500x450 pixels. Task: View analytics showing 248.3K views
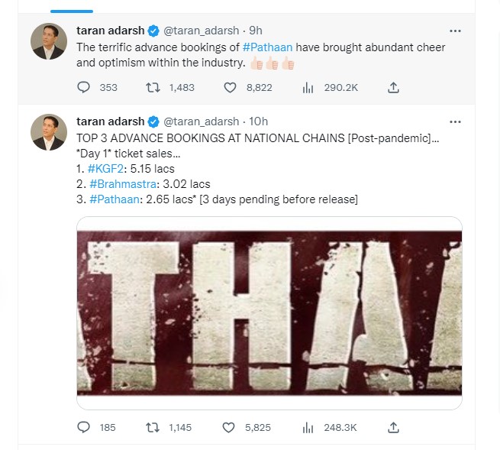coord(308,427)
